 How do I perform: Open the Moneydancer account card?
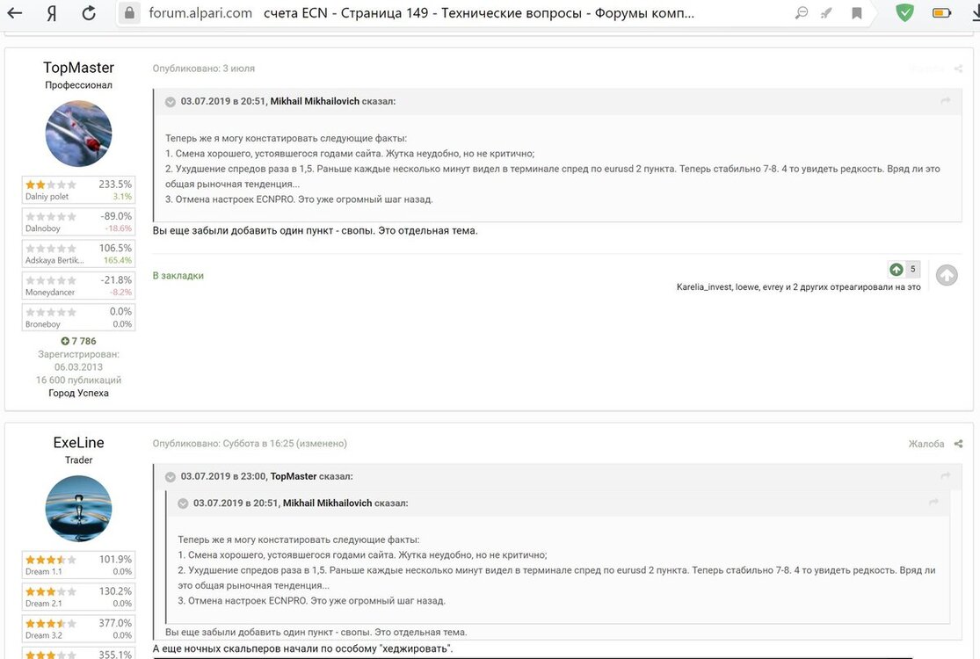79,286
